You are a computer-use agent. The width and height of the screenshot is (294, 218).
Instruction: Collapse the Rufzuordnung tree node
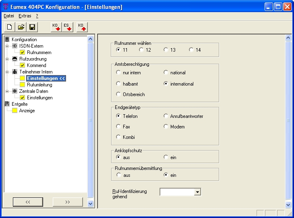pyautogui.click(x=7, y=59)
